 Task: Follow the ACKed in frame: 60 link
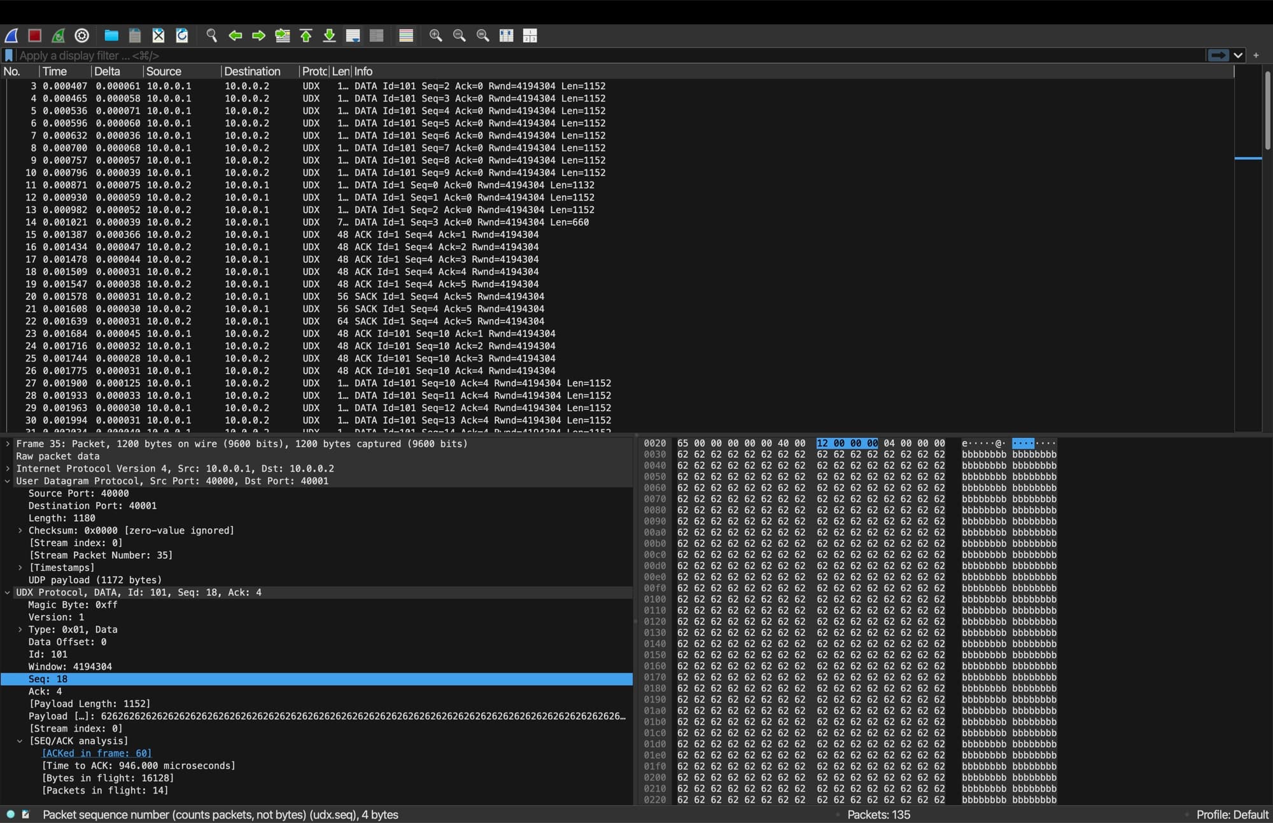[97, 753]
